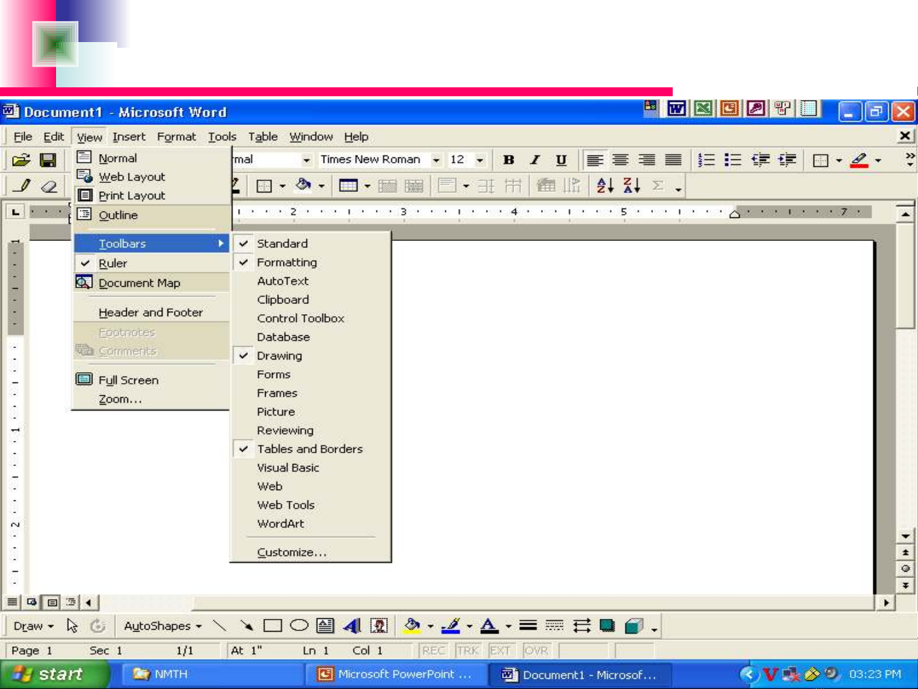Open the AutoShapes dropdown menu

tap(162, 626)
